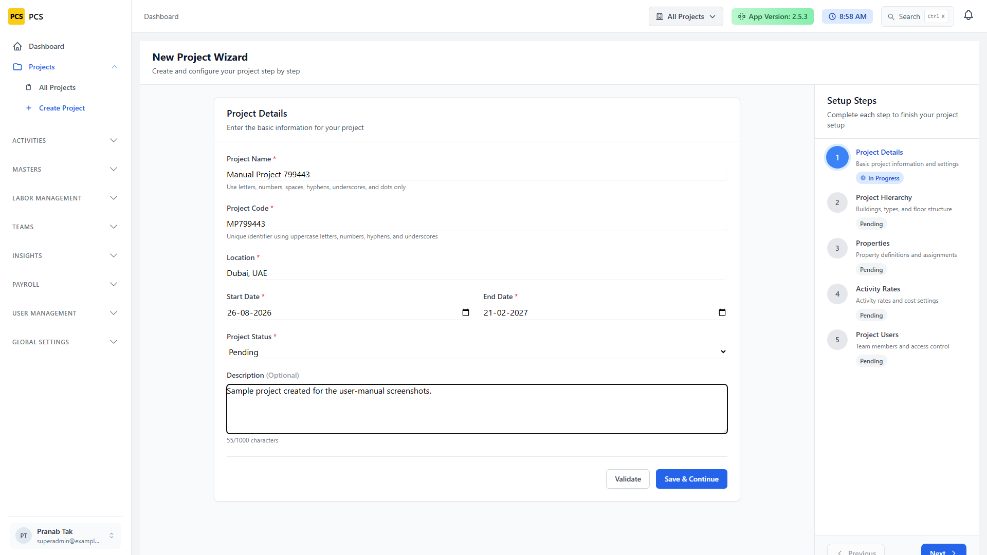Open the notifications bell
Image resolution: width=987 pixels, height=555 pixels.
coord(968,15)
